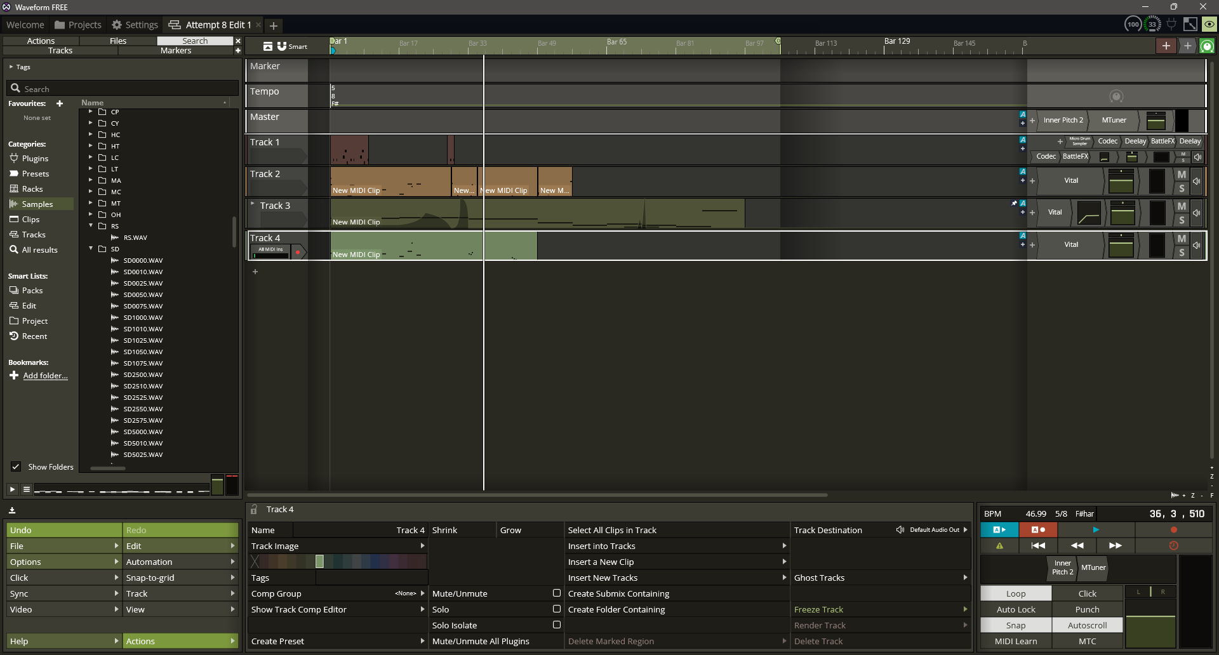This screenshot has width=1219, height=655.
Task: Switch to the Markers tab
Action: tap(176, 50)
